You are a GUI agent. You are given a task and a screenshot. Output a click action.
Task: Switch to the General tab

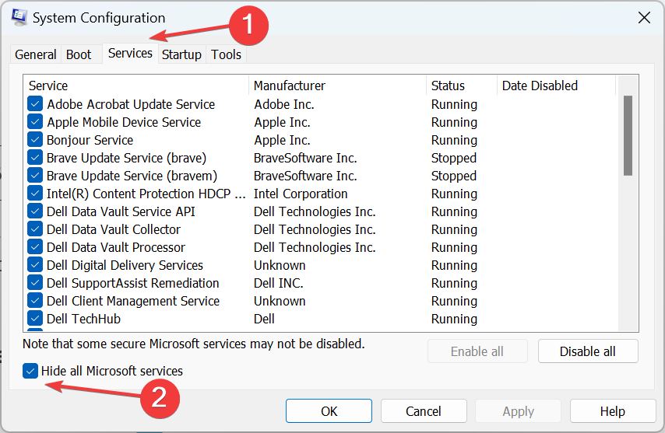coord(35,54)
